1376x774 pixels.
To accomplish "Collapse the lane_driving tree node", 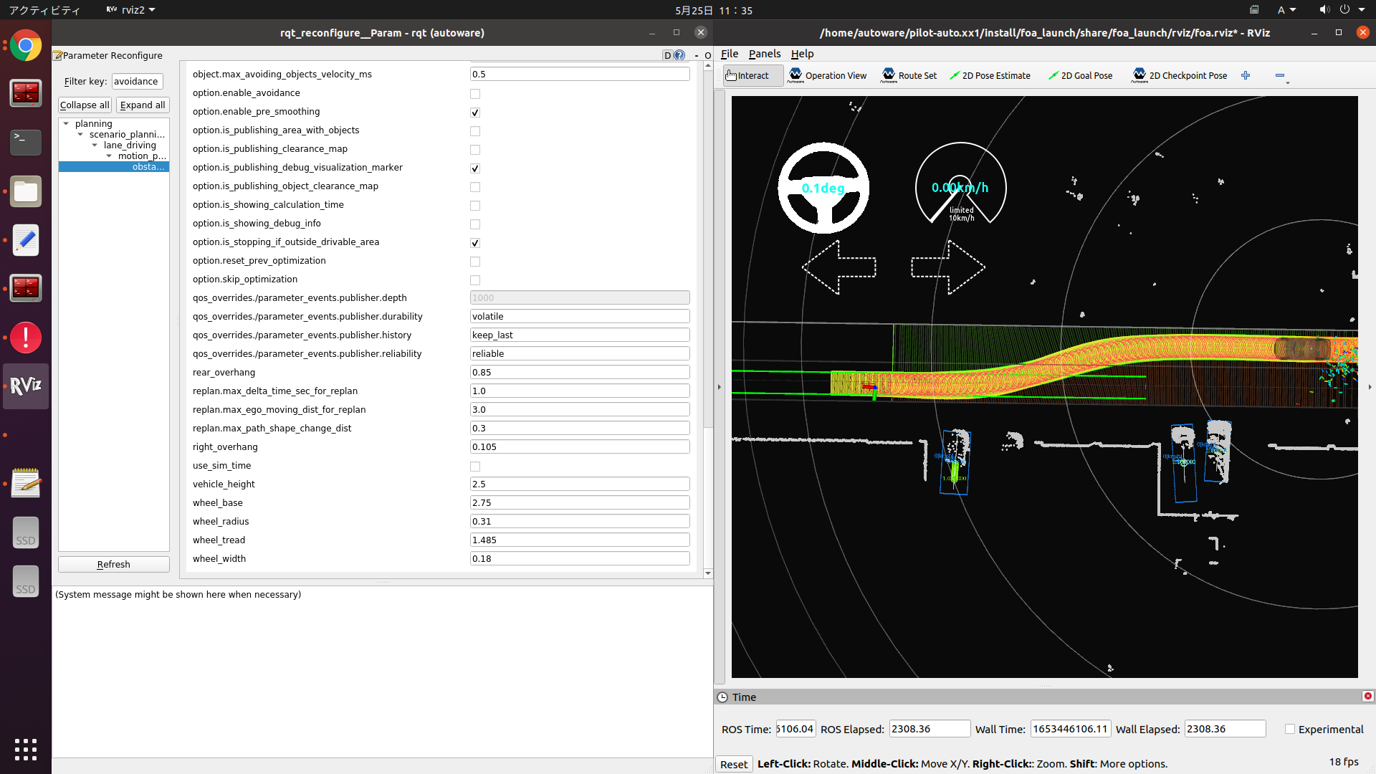I will 95,145.
